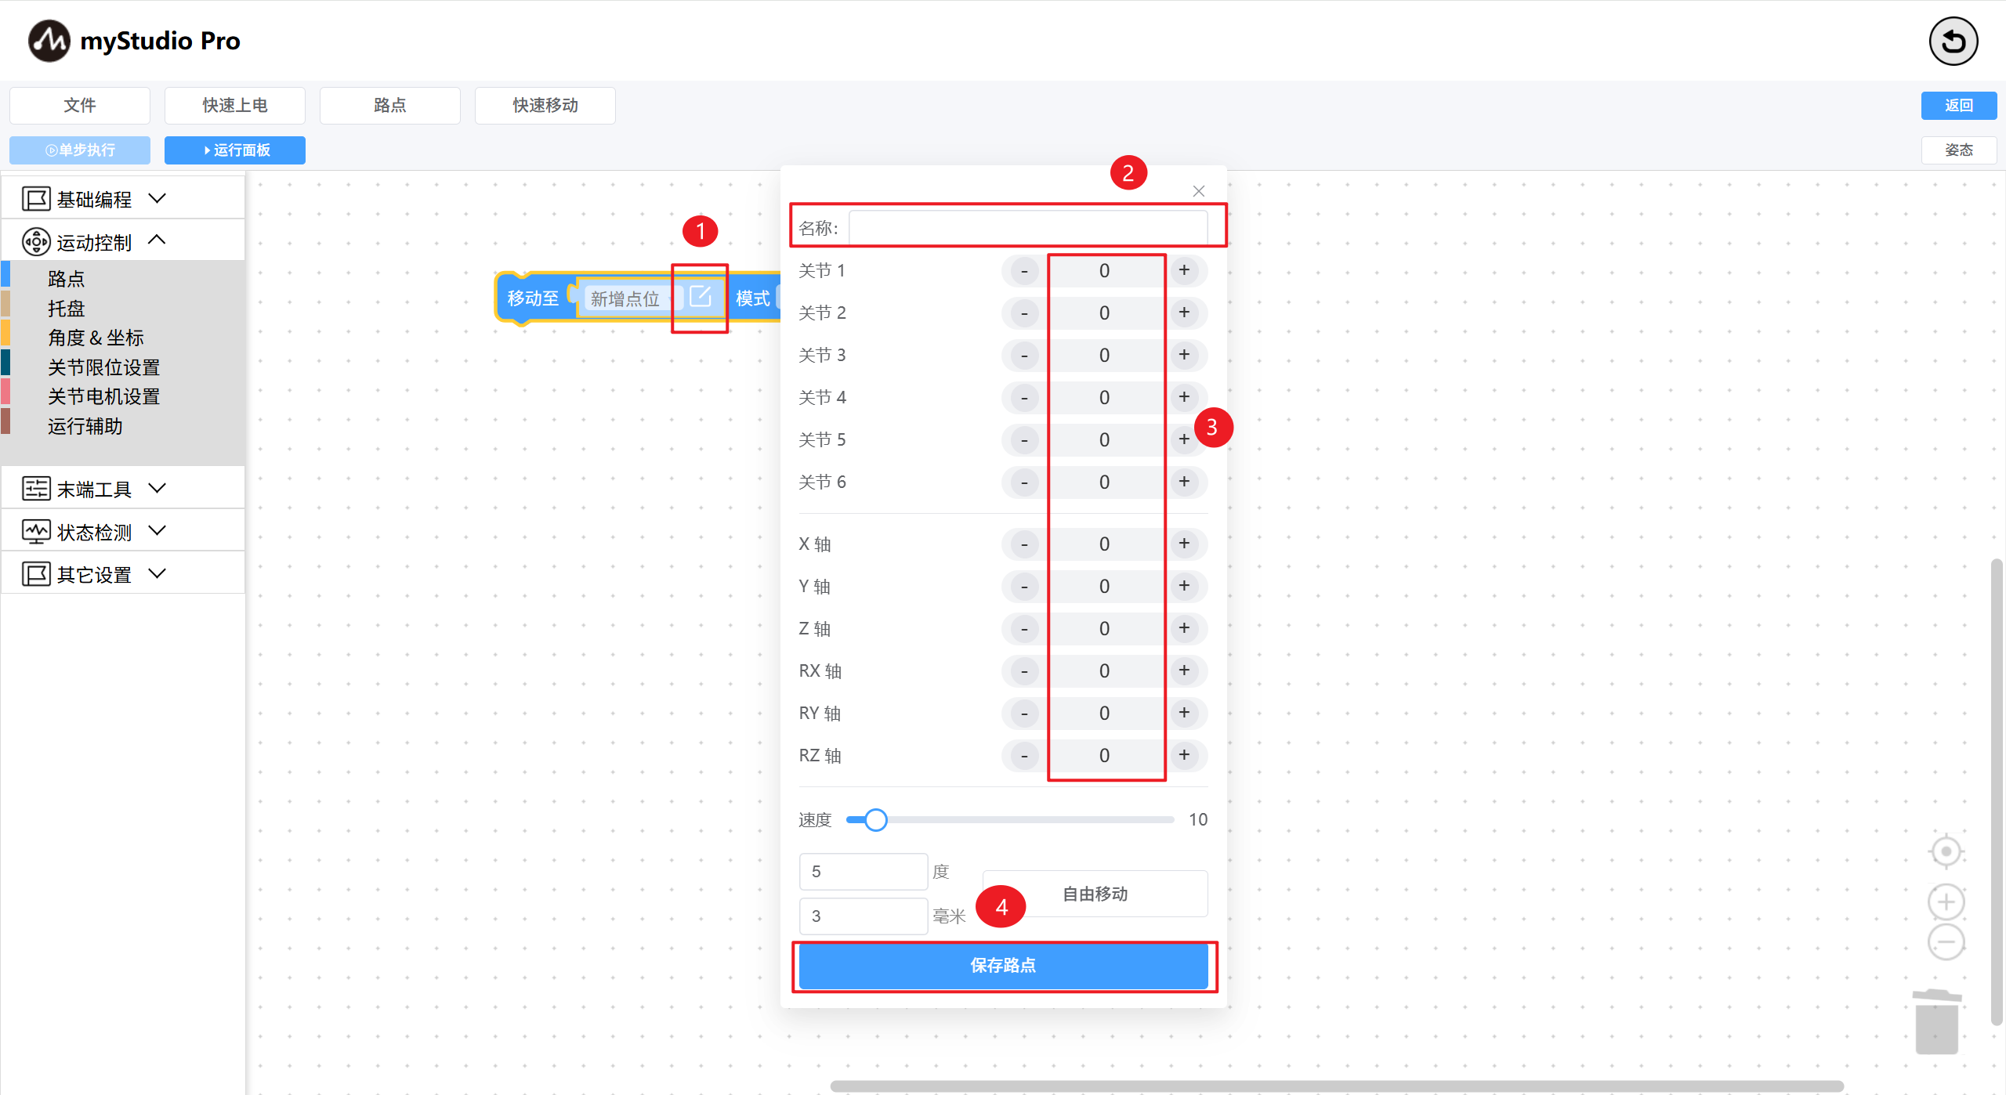Close the waypoint dialog with X
This screenshot has width=2006, height=1095.
[x=1198, y=191]
